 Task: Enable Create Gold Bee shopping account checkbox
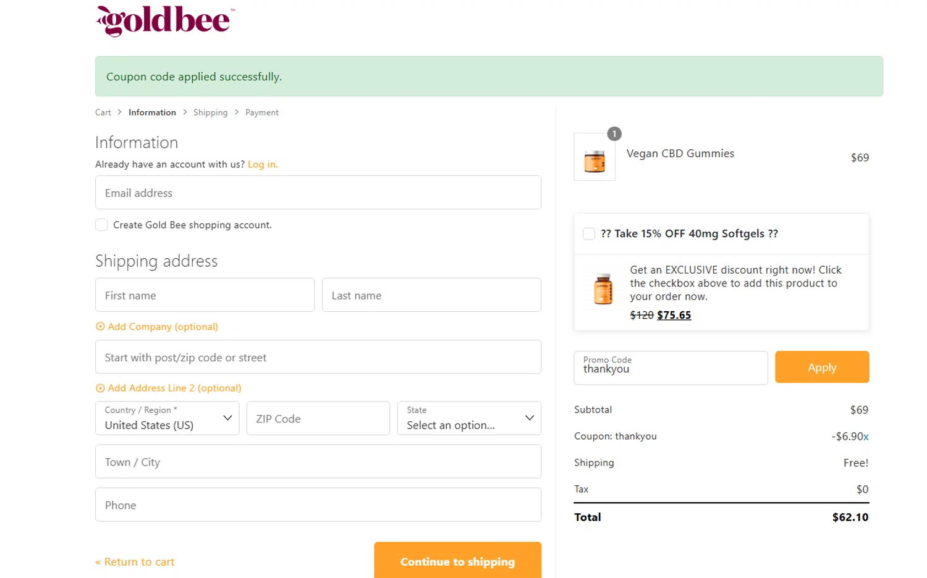point(102,225)
